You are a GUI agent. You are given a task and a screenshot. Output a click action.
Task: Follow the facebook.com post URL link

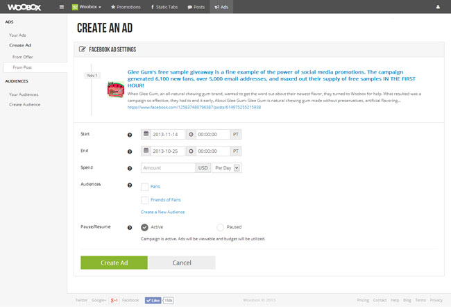coord(194,107)
